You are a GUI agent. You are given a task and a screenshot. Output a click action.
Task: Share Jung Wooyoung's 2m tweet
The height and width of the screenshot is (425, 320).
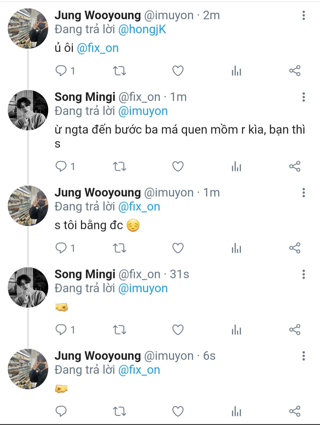coord(295,71)
